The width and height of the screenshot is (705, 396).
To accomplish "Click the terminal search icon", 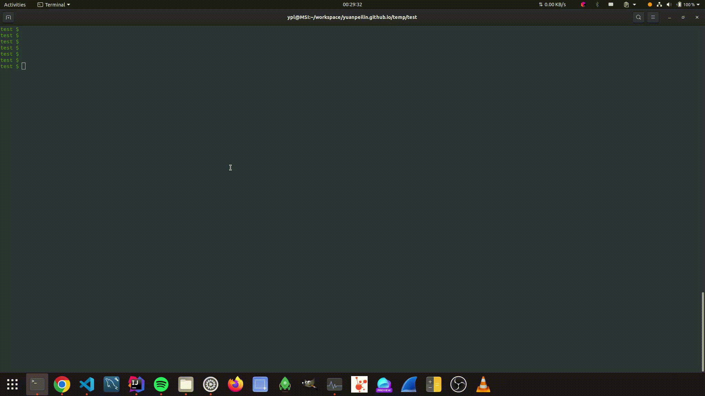I will (x=638, y=17).
